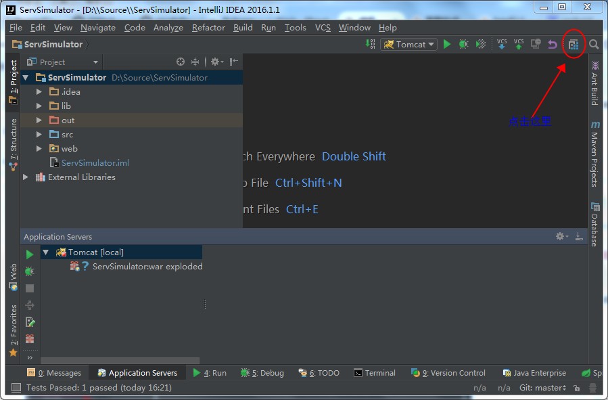The image size is (608, 400).
Task: Open the Project Structure dialog icon
Action: pyautogui.click(x=574, y=44)
